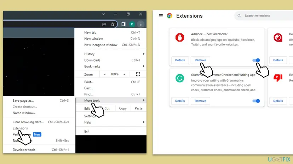This screenshot has width=293, height=164.
Task: Remove the Grammarly extension
Action: (200, 101)
